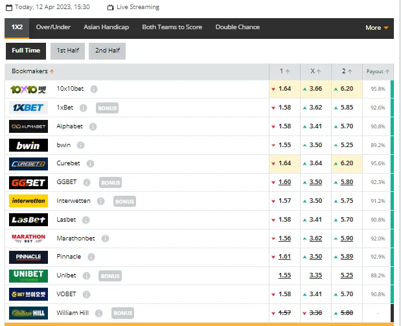Click the Marathonbet logo

(x=28, y=239)
